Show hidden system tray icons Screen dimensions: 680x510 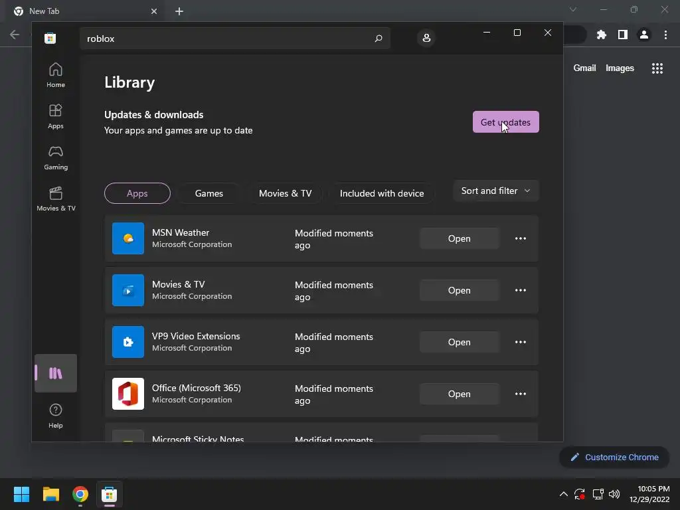point(563,494)
